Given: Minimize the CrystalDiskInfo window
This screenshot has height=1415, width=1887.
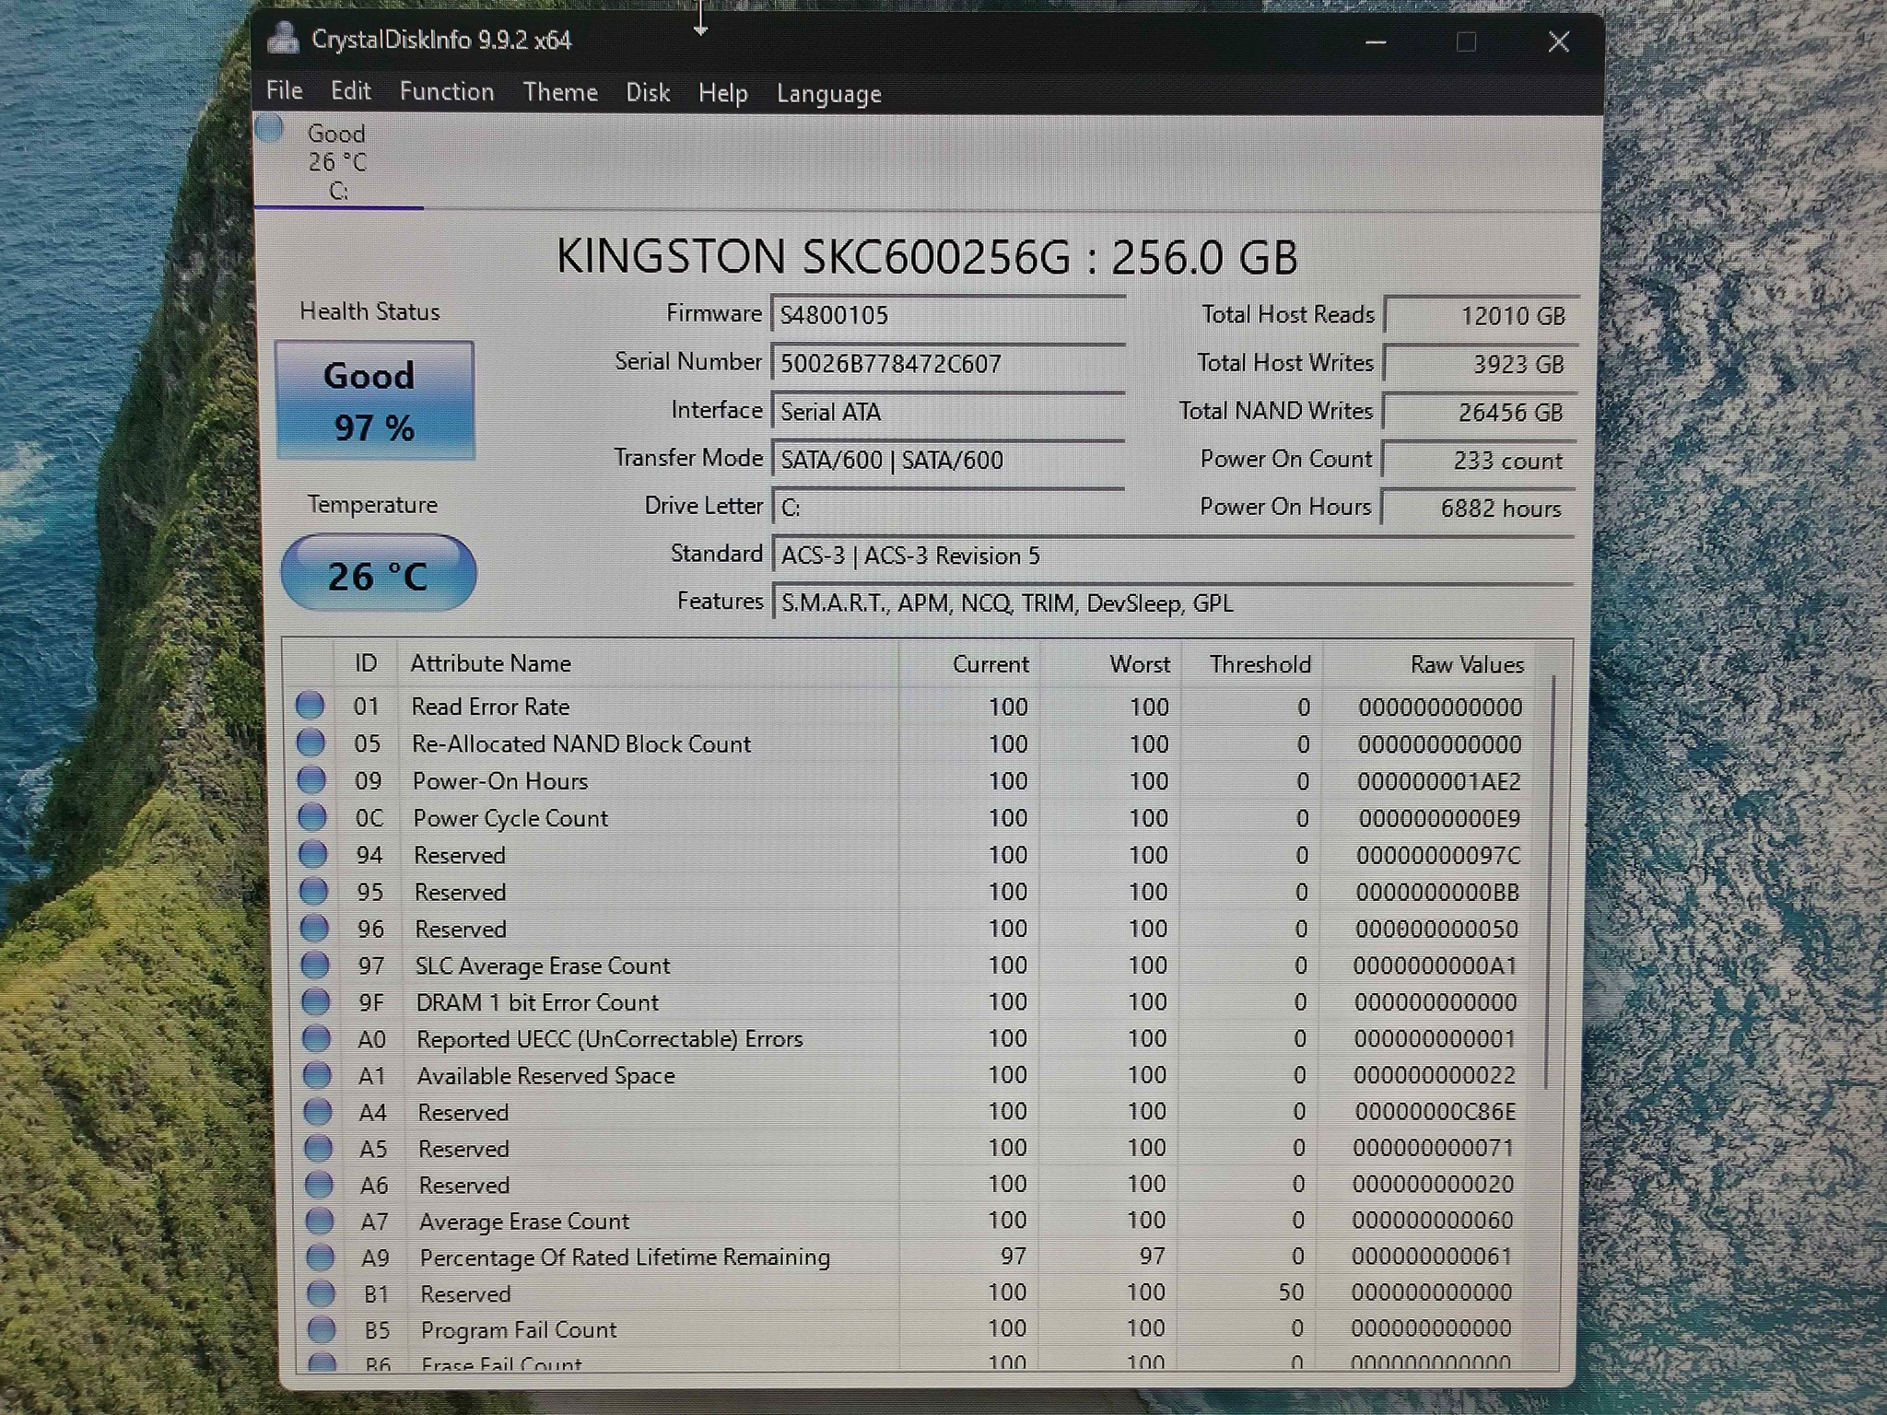Looking at the screenshot, I should (1376, 41).
